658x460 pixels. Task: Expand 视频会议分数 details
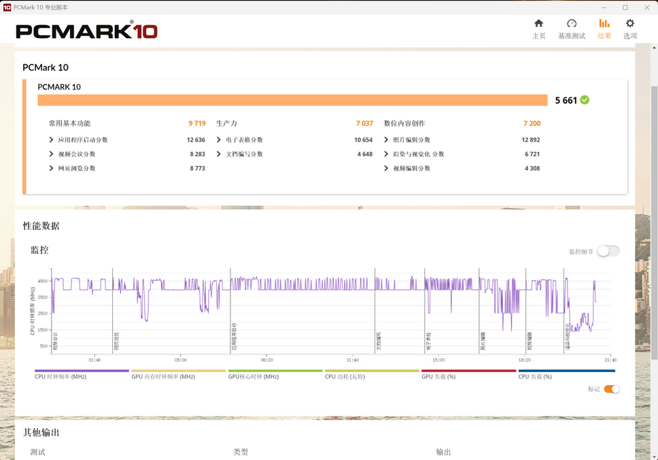(x=52, y=154)
